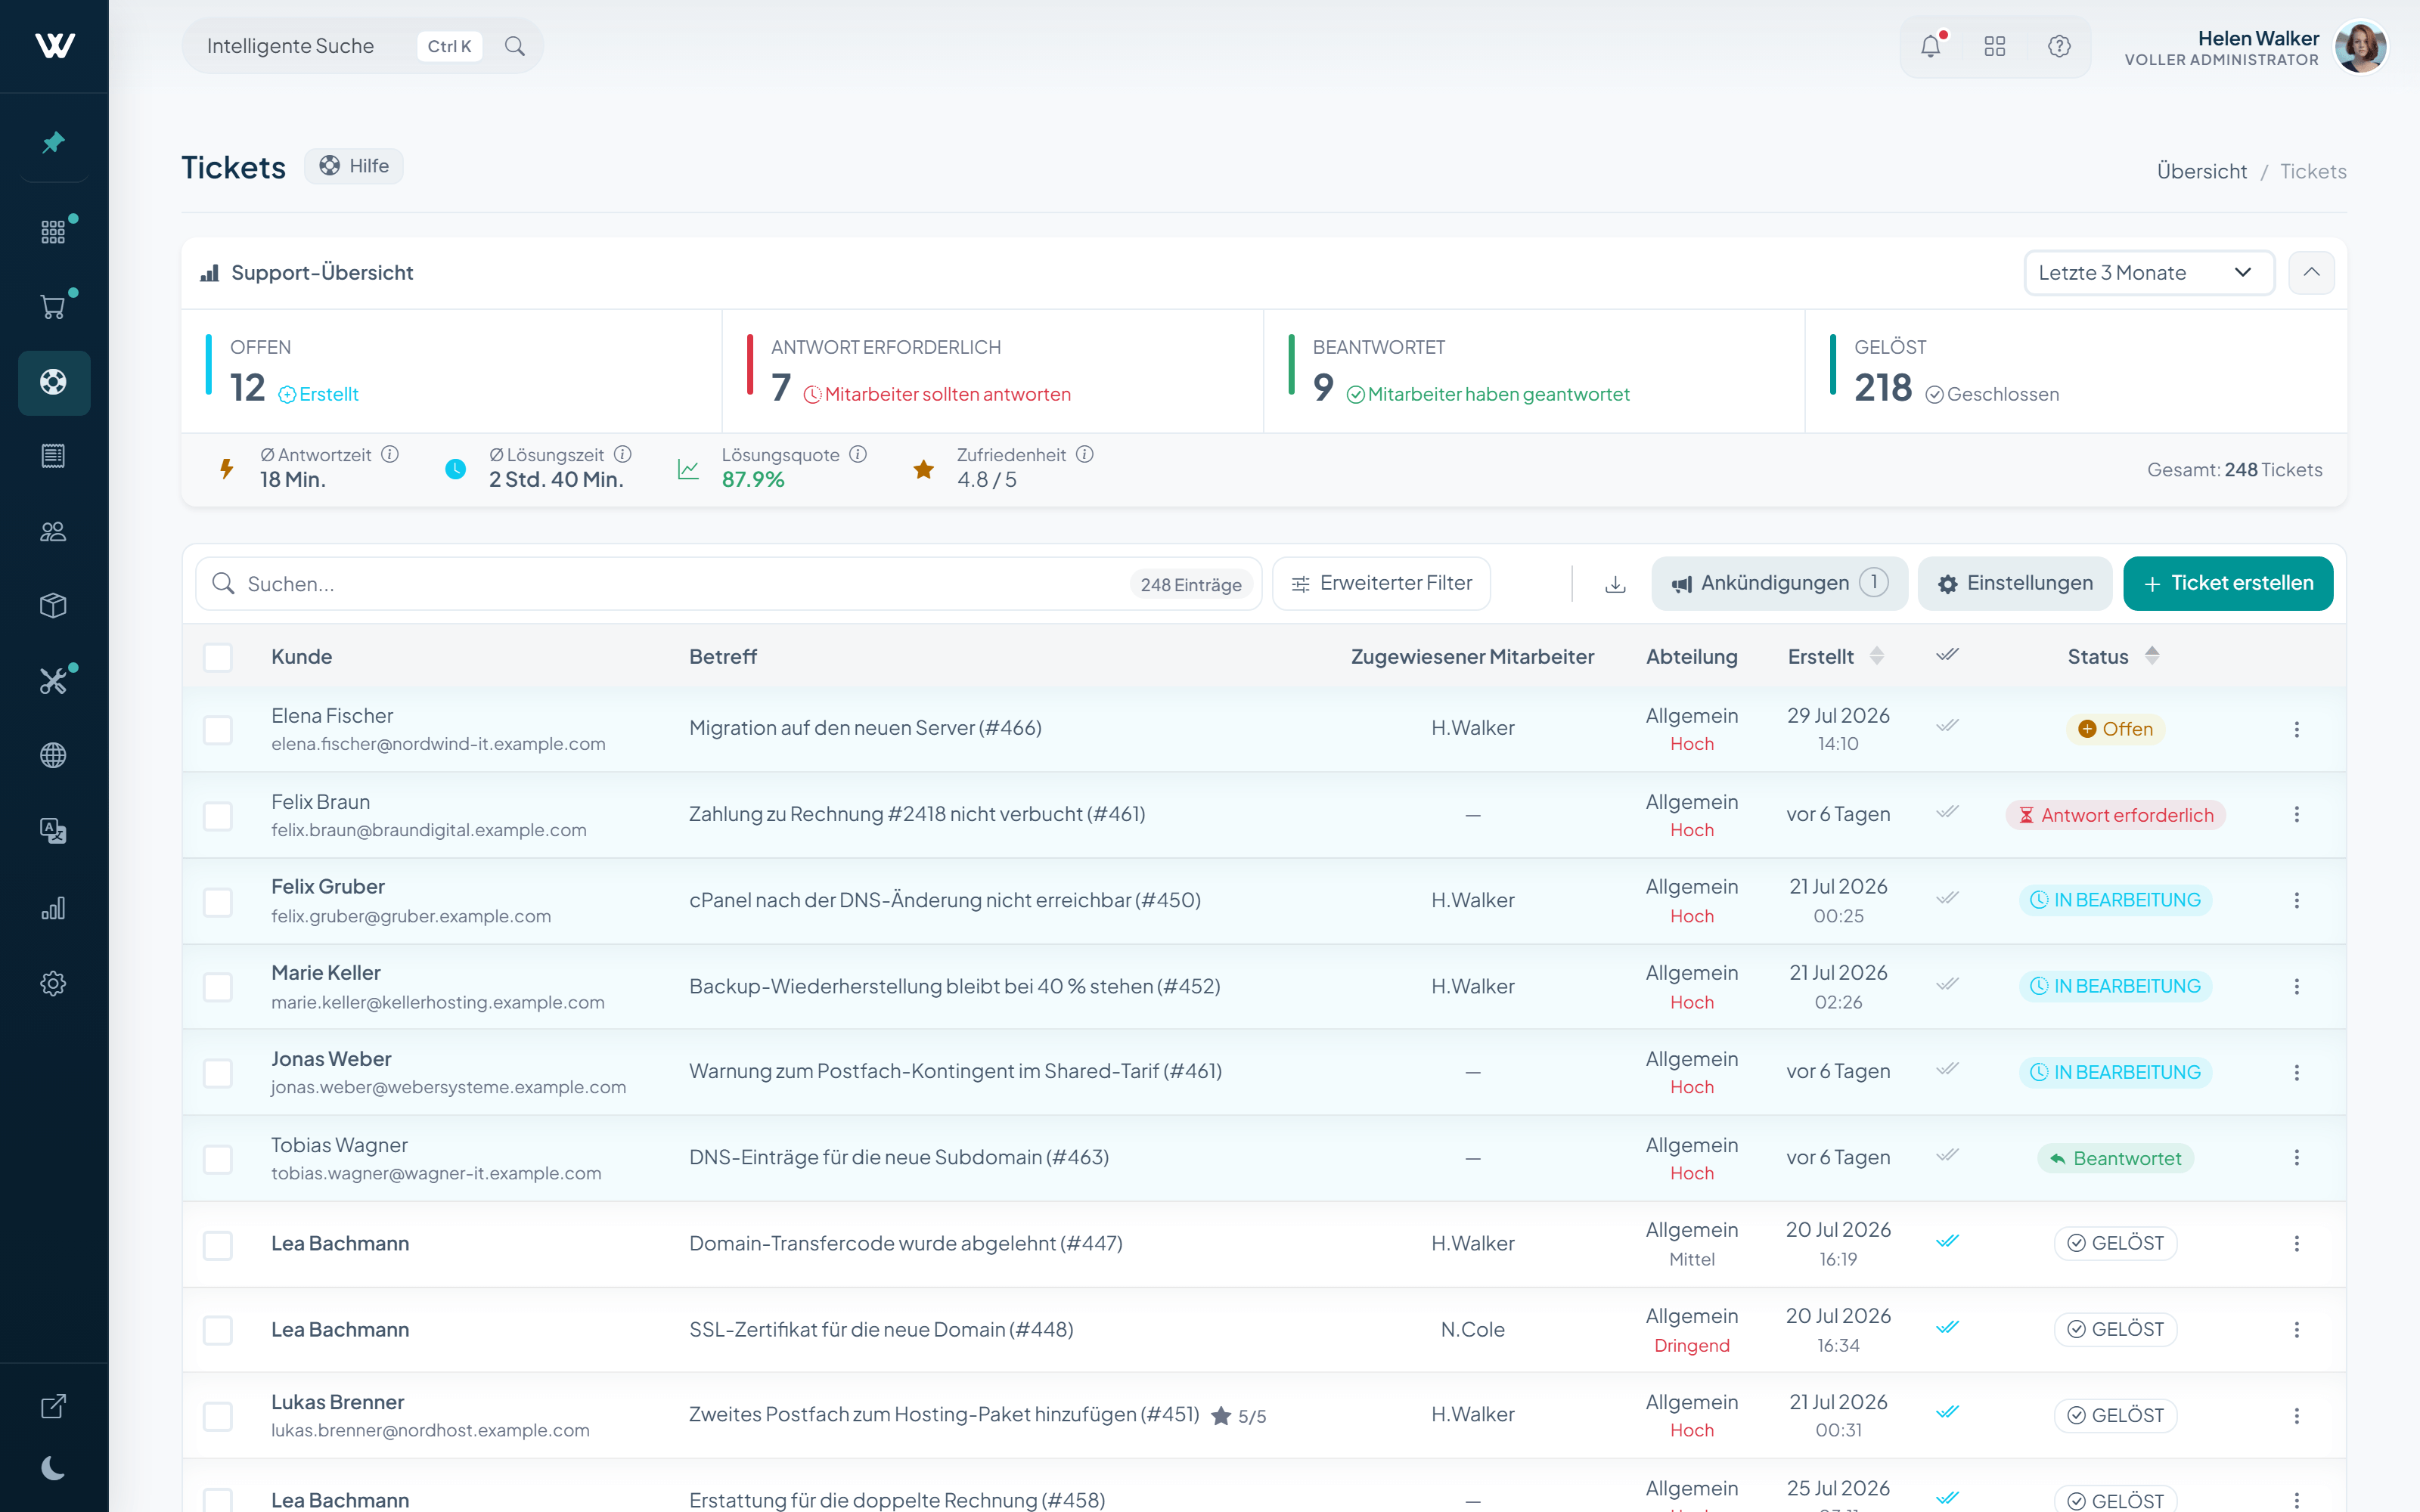
Task: Show info for Ø Antwortzeit
Action: 390,455
